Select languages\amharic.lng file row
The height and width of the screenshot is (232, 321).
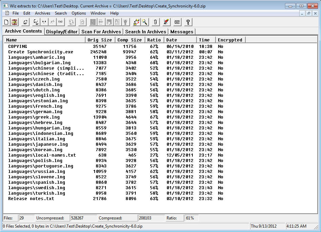(37, 57)
